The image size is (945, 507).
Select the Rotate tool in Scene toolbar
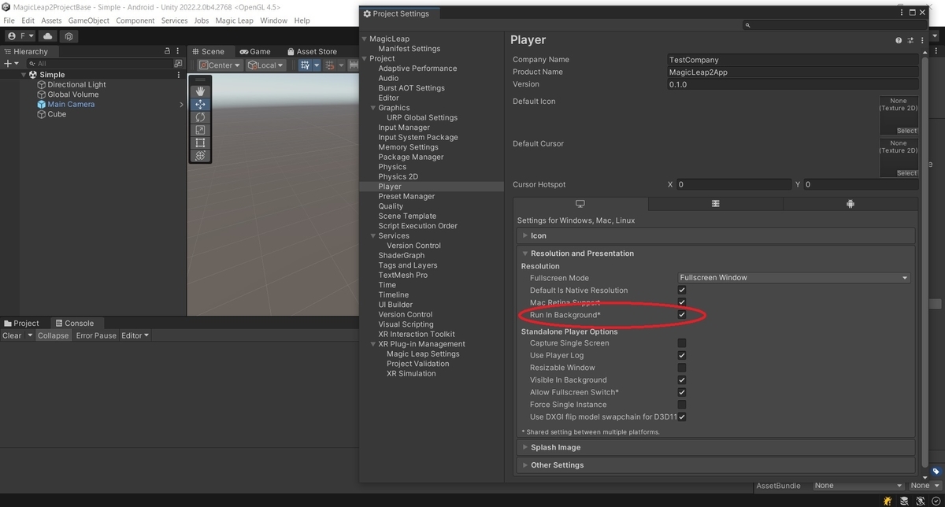click(x=200, y=117)
